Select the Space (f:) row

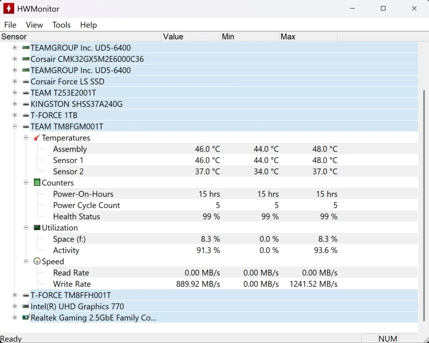[235, 239]
